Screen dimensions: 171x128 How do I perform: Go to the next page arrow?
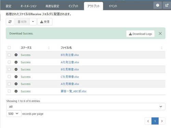click(162, 121)
